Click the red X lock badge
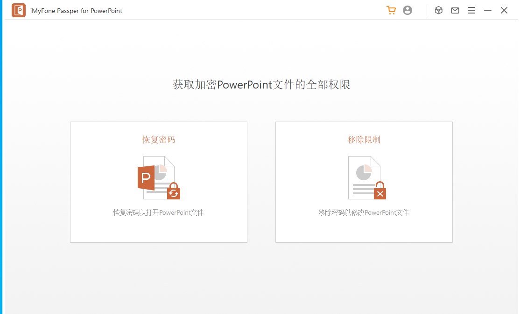The width and height of the screenshot is (520, 314). point(379,192)
